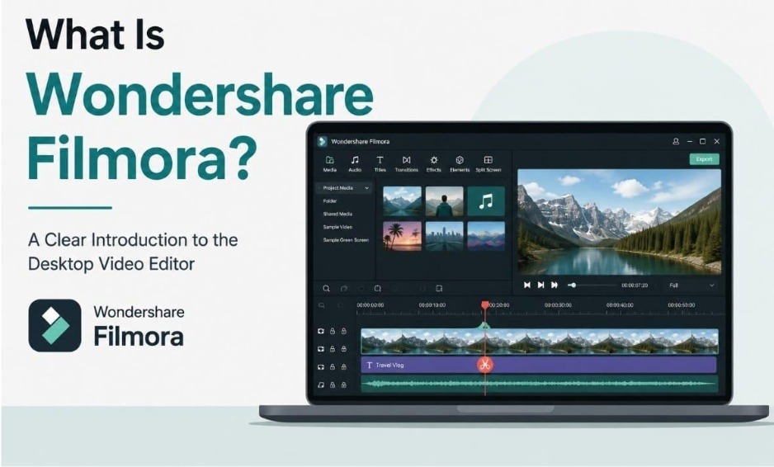
Task: Select the Travel Vlog title clip
Action: [x=539, y=365]
